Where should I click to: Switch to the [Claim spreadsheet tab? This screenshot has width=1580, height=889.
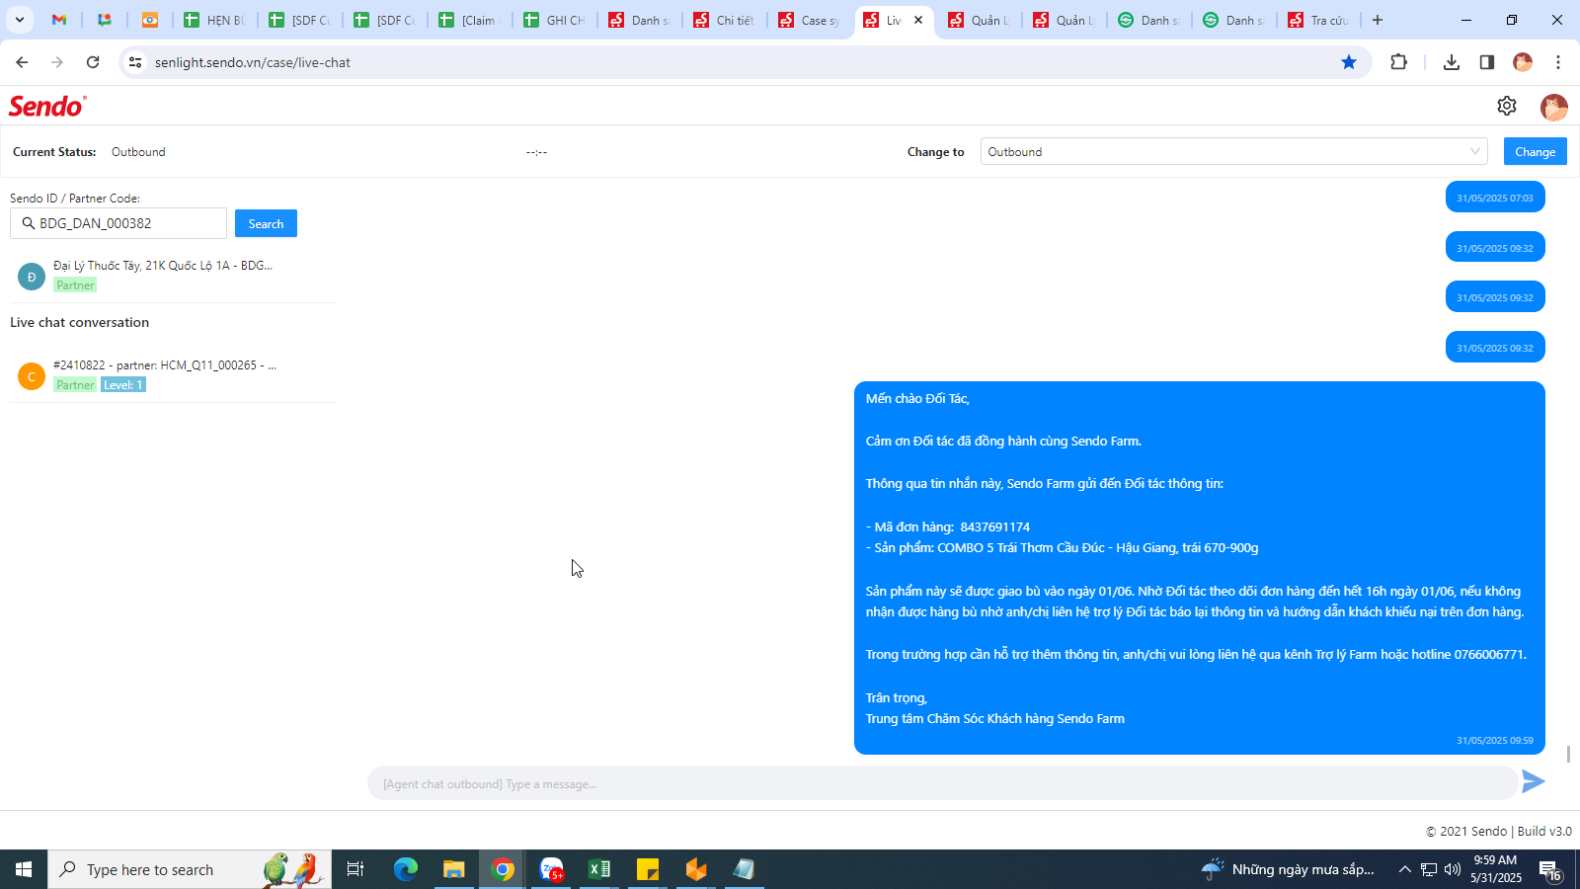(471, 20)
